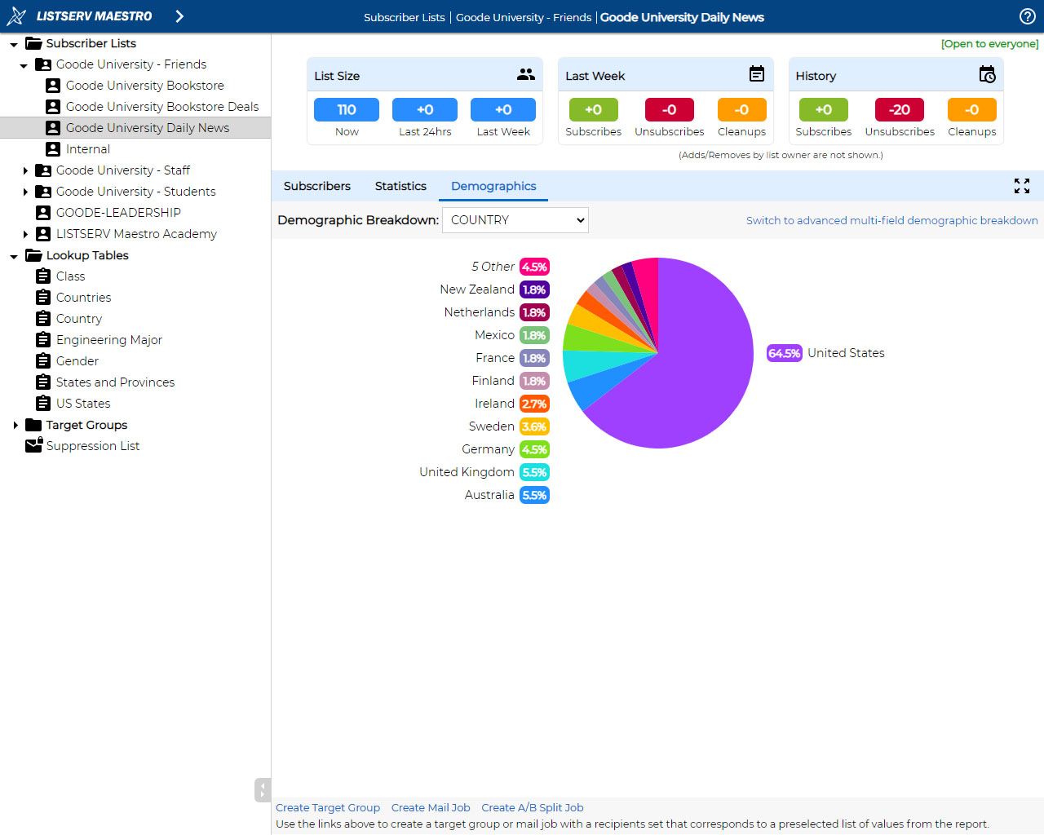Expand the LISTSERV Maestro Academy node
This screenshot has height=835, width=1044.
pyautogui.click(x=25, y=234)
